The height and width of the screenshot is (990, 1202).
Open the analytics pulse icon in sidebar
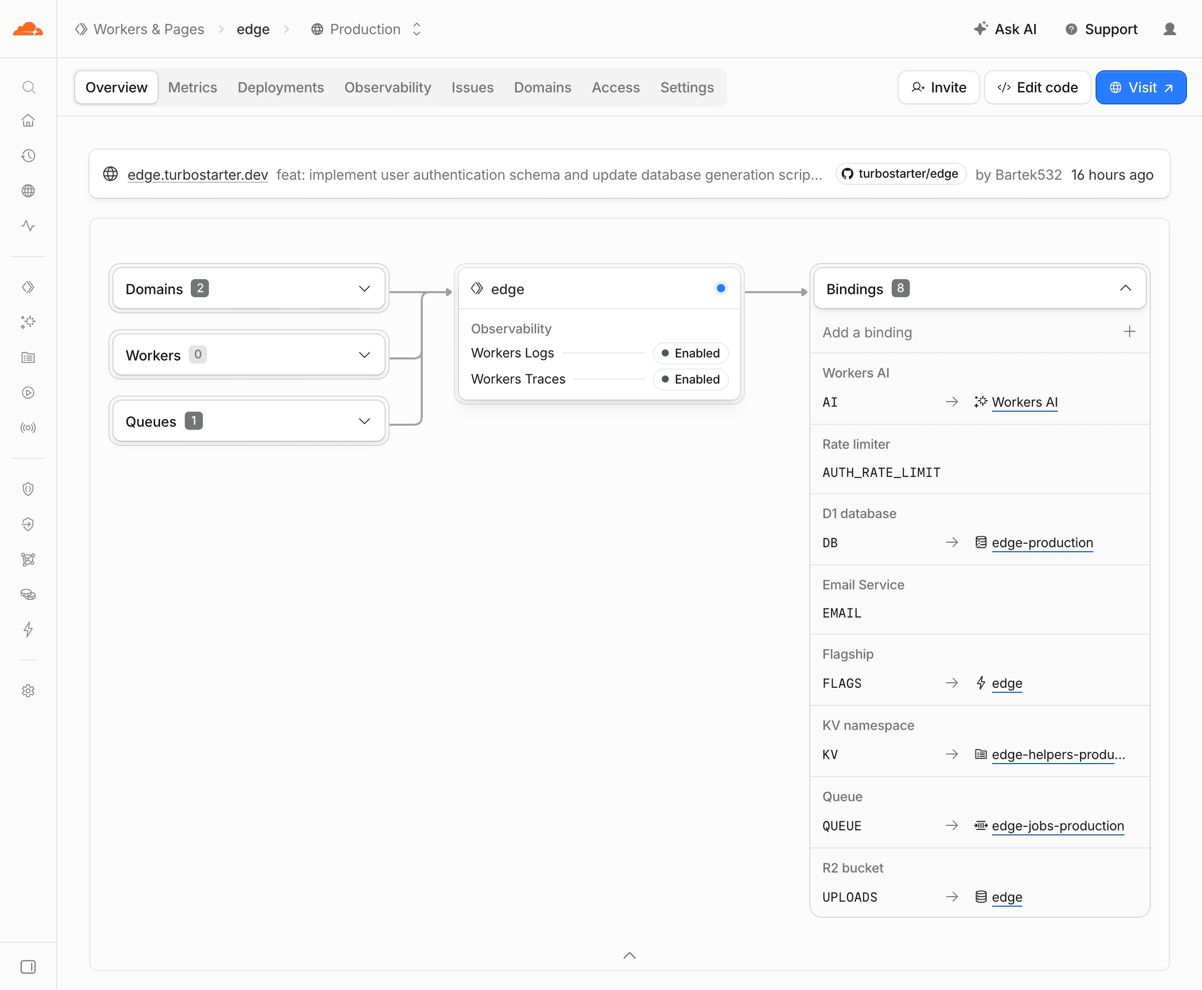pyautogui.click(x=28, y=225)
